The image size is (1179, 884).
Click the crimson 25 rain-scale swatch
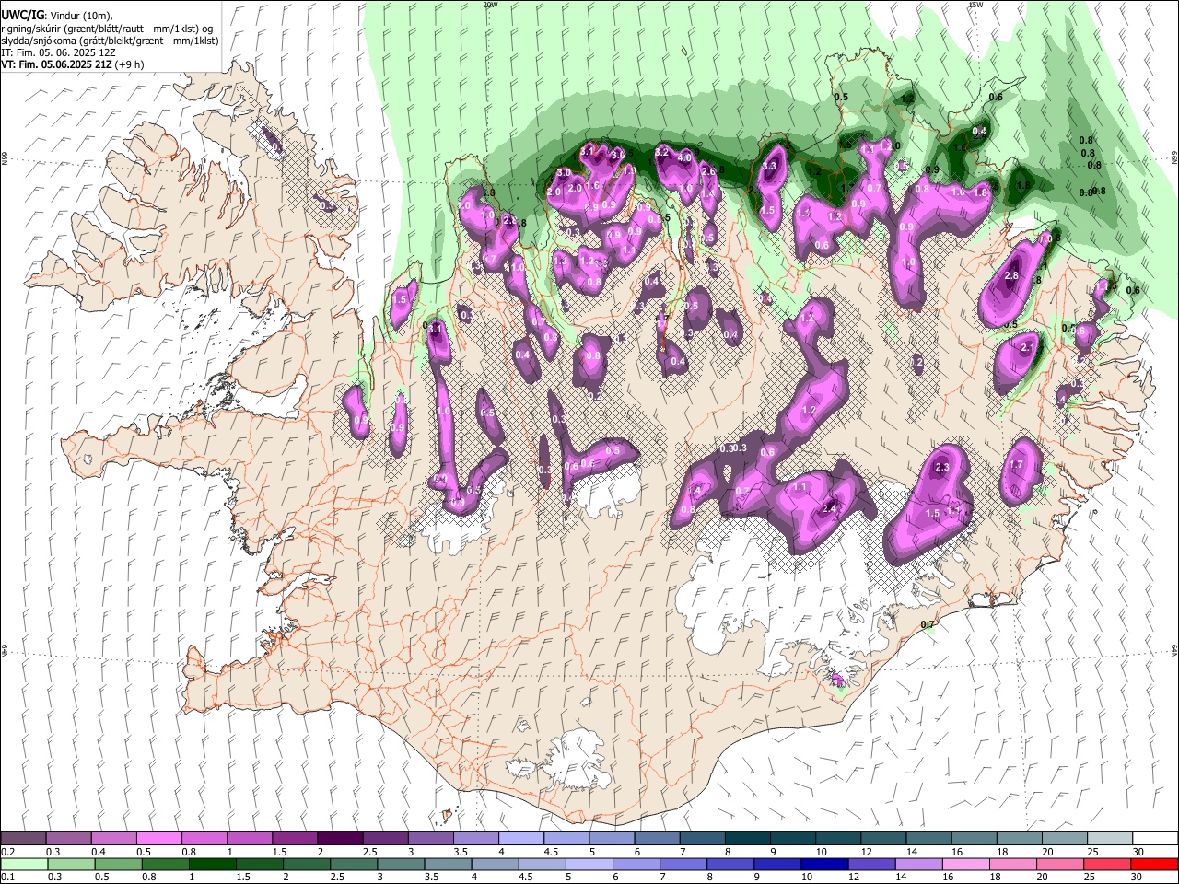click(x=1107, y=864)
